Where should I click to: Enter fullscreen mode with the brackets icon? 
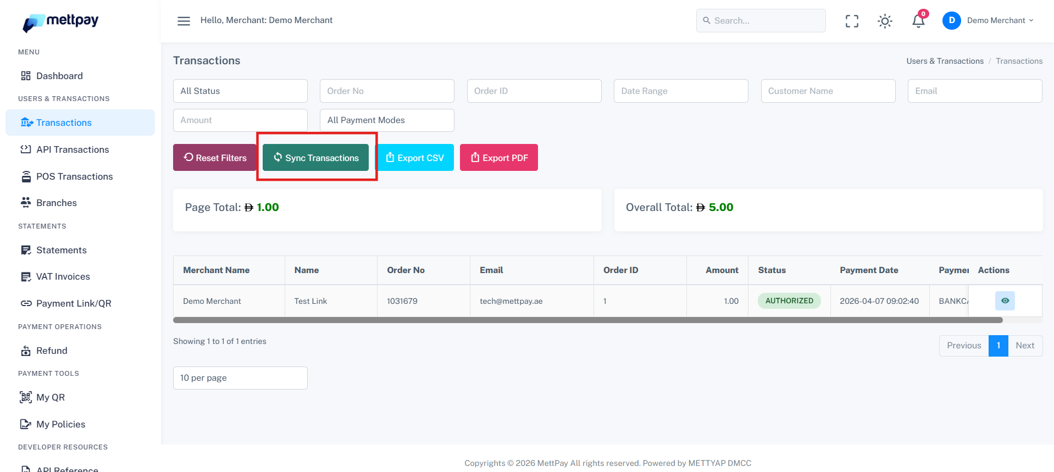point(852,21)
